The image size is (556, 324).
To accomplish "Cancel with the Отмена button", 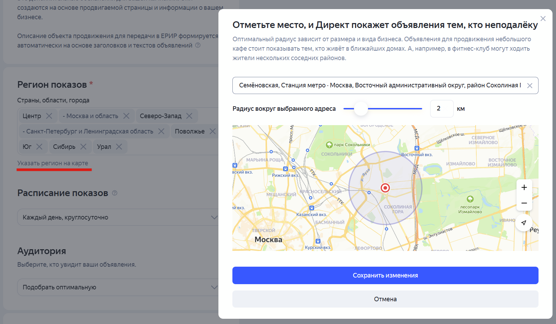I will coord(385,299).
